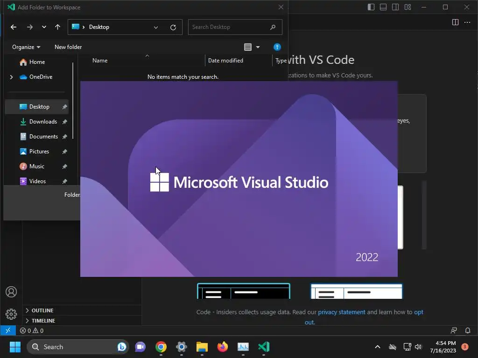
Task: Refresh the Desktop folder listing
Action: coord(173,28)
